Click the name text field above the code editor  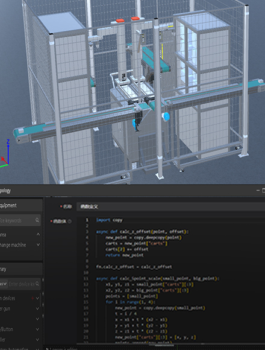pyautogui.click(x=171, y=206)
